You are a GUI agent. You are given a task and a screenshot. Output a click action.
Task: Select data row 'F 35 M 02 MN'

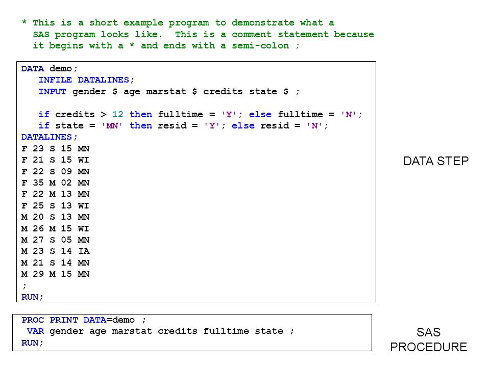pos(55,183)
